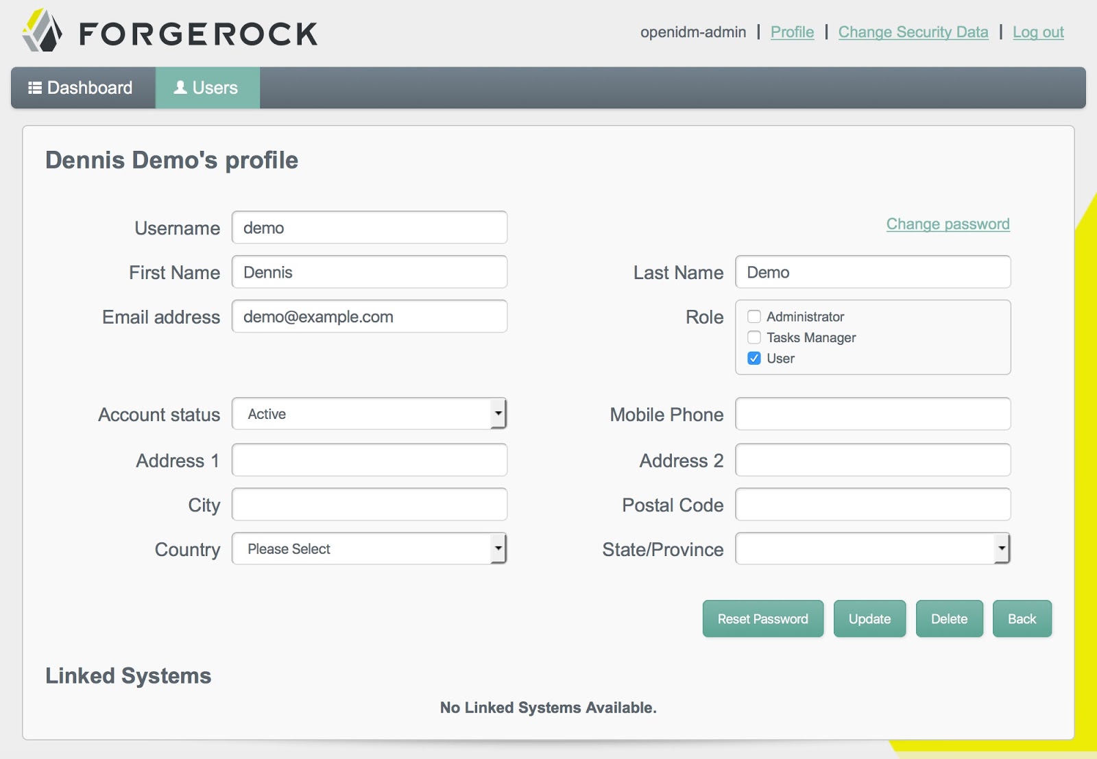Viewport: 1097px width, 759px height.
Task: Click the Log out link
Action: pyautogui.click(x=1038, y=32)
